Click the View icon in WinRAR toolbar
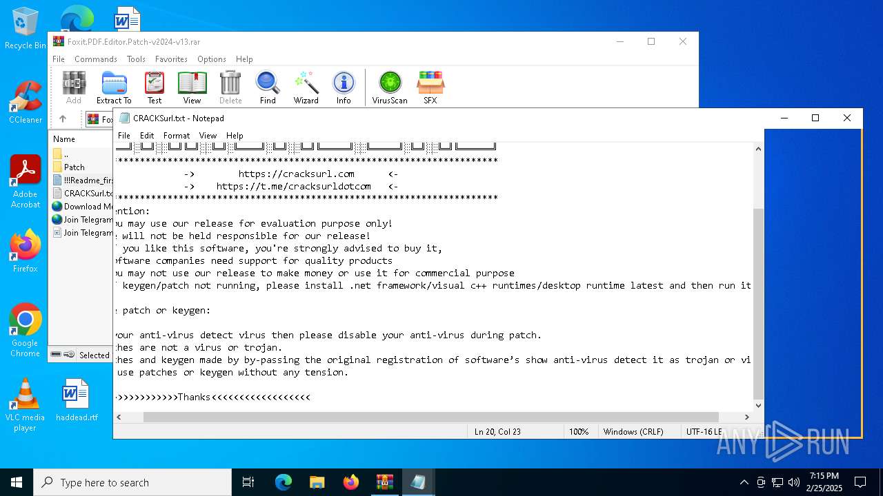 click(x=192, y=87)
